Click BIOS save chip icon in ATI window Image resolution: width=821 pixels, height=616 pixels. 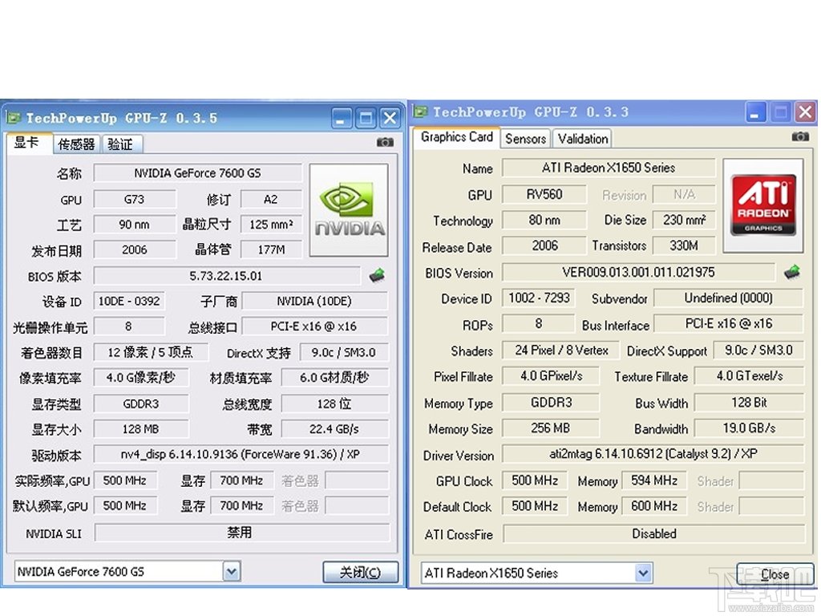coord(792,271)
